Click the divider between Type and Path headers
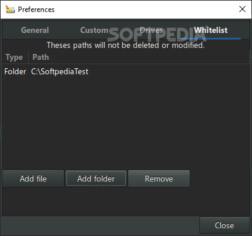252x236 pixels. click(x=28, y=57)
